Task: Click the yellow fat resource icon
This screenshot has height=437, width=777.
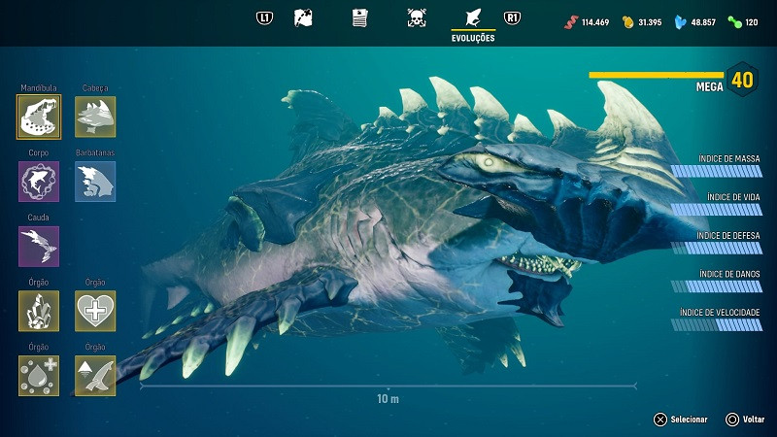Action: pyautogui.click(x=627, y=22)
